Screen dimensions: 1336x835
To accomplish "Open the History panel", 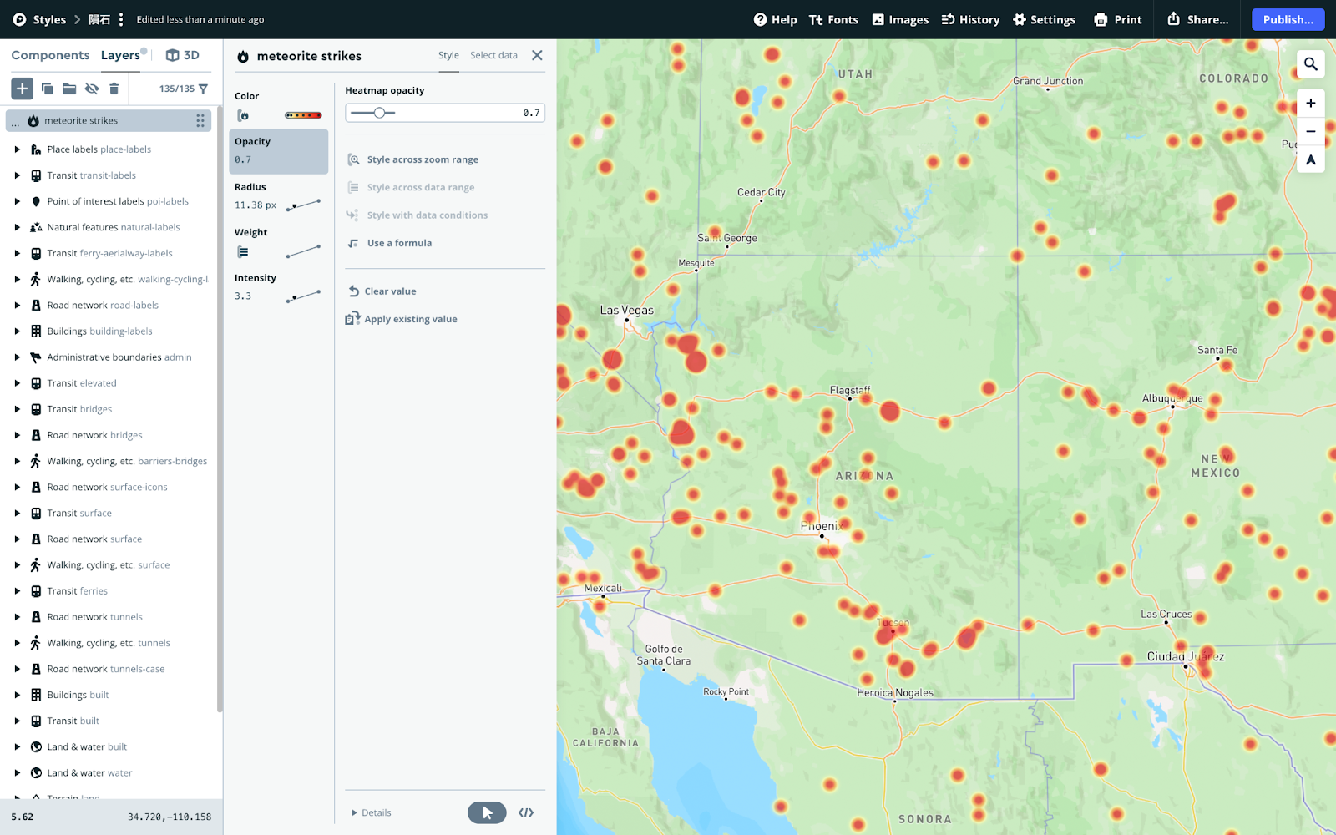I will click(970, 19).
